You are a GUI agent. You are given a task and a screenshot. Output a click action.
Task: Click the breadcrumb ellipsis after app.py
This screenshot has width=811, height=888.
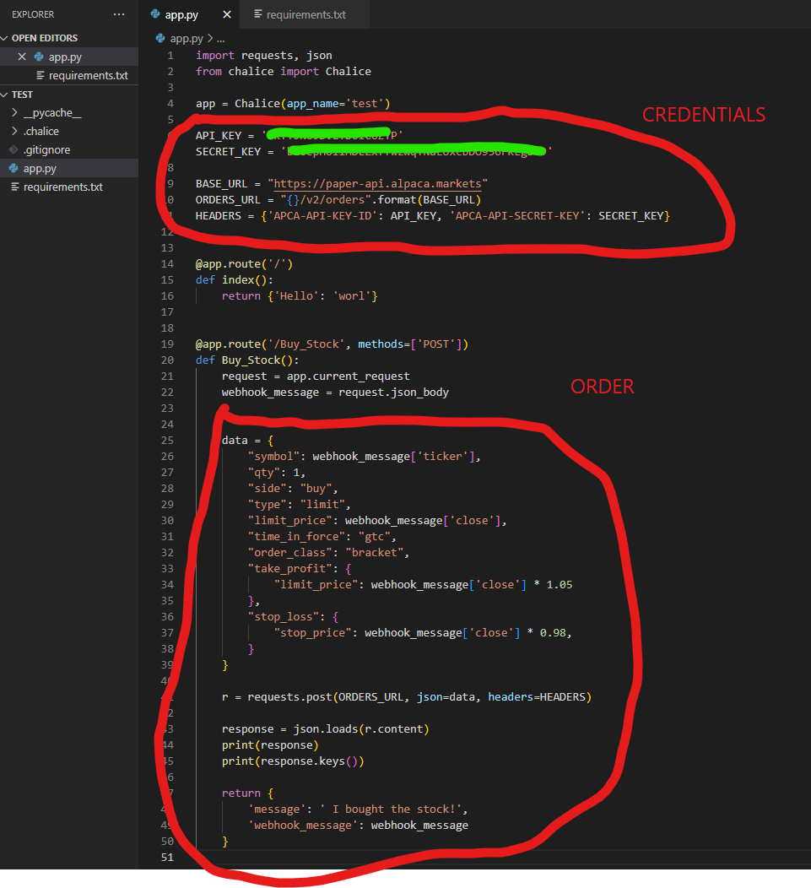point(221,39)
